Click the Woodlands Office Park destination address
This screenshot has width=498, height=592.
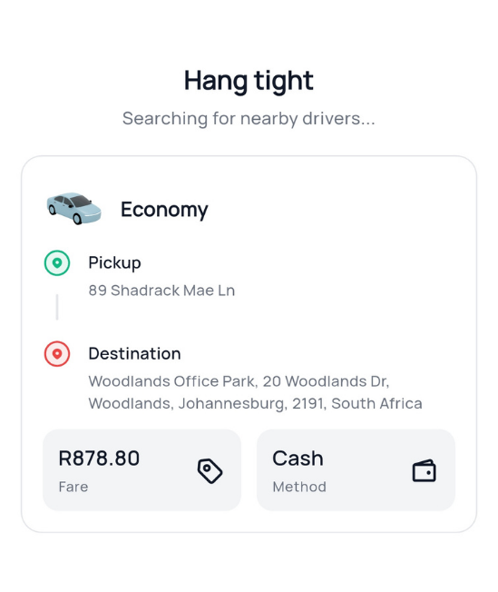coord(255,392)
